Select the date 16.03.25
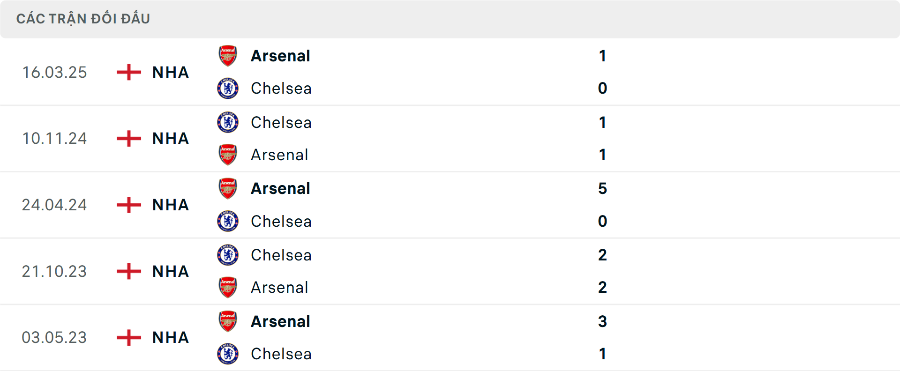Viewport: 900px width, 371px height. pyautogui.click(x=54, y=72)
